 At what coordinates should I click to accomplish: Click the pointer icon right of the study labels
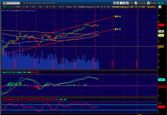(160, 7)
